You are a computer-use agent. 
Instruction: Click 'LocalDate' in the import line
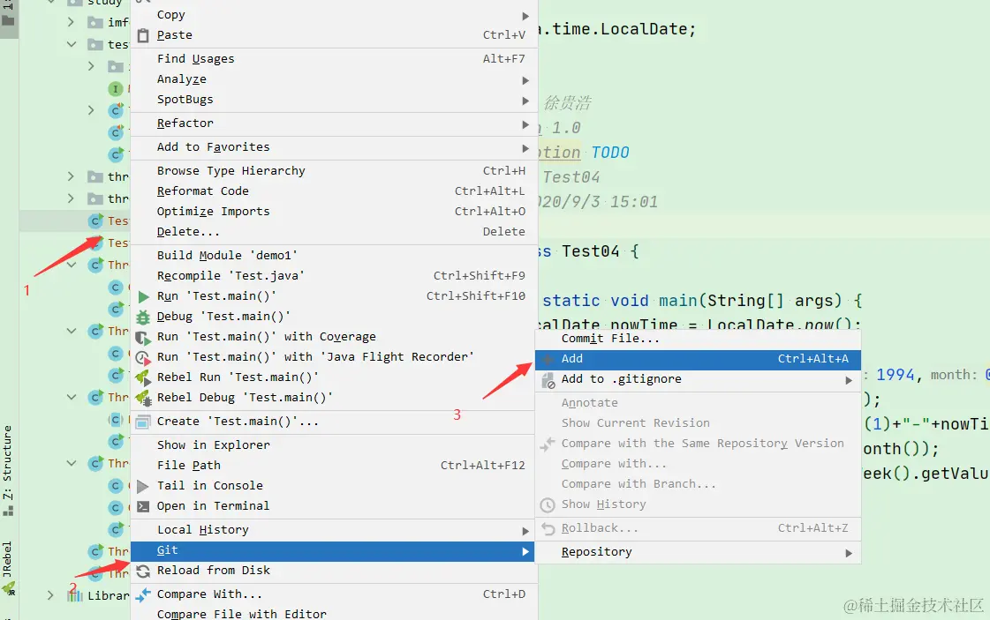[644, 29]
